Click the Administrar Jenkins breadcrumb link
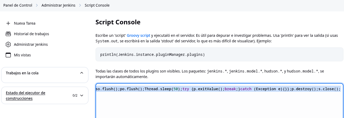344x118 pixels. click(x=58, y=5)
